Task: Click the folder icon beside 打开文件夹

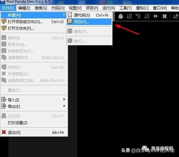Action: [4, 28]
